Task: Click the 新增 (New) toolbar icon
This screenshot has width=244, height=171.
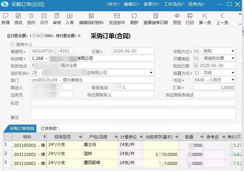Action: 6,16
